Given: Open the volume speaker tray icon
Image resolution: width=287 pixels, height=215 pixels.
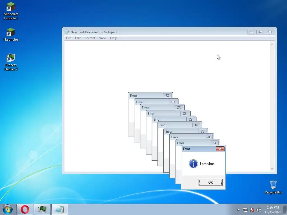Looking at the screenshot, I should click(x=259, y=210).
